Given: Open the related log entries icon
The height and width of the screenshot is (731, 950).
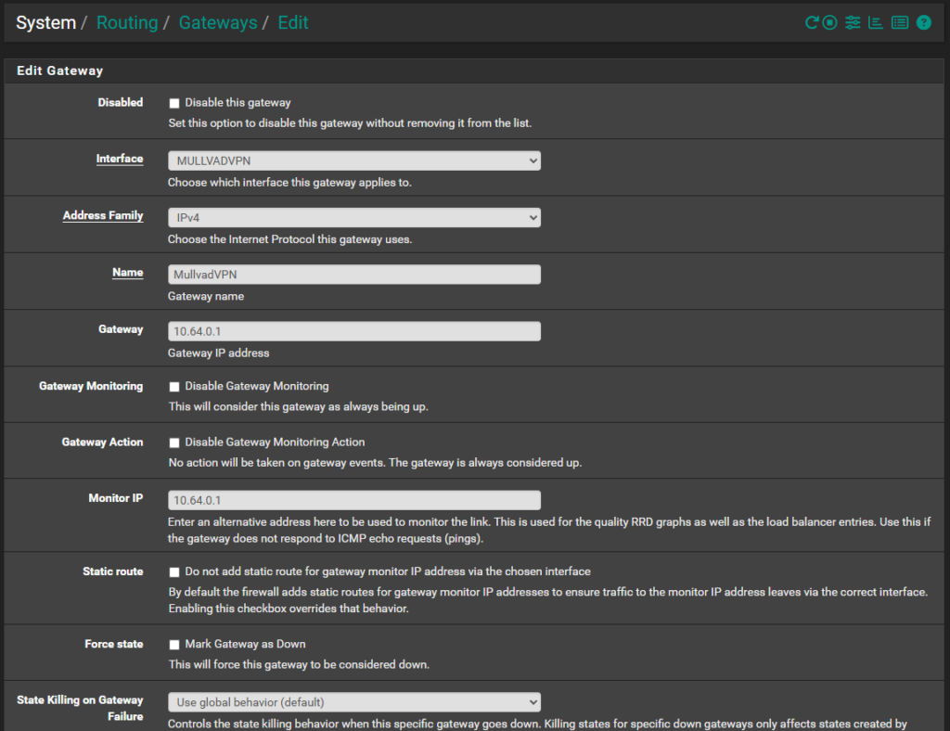Looking at the screenshot, I should point(899,22).
